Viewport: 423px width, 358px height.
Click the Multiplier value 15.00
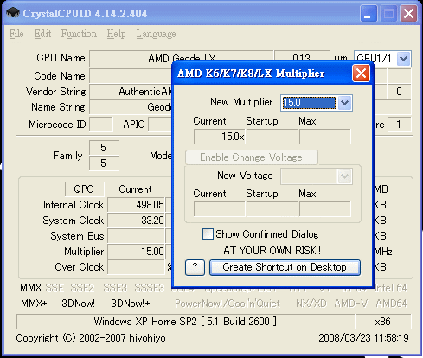pos(136,252)
